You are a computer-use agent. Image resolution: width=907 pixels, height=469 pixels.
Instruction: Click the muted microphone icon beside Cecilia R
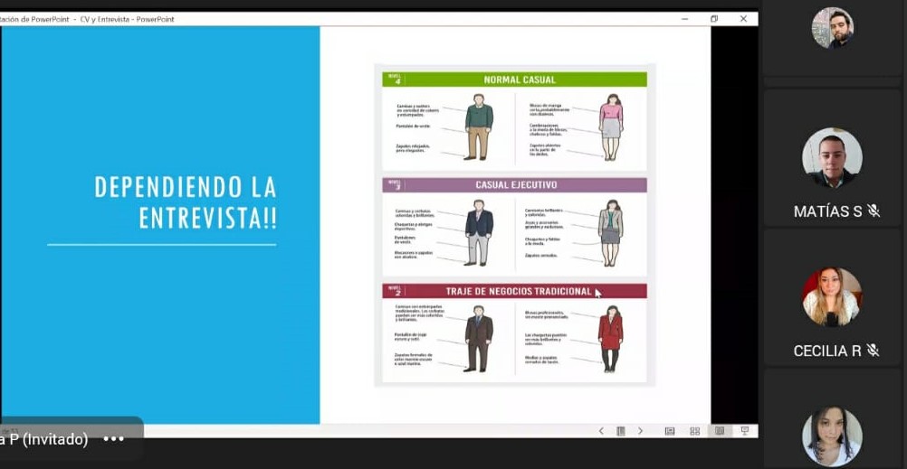873,351
